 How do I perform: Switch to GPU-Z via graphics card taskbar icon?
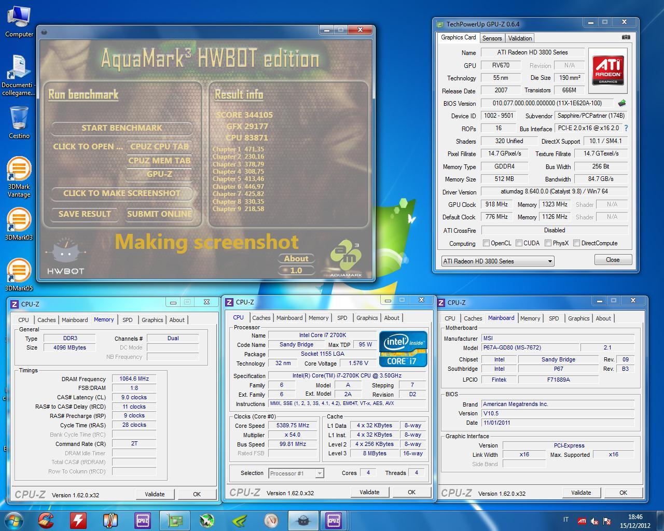175,520
